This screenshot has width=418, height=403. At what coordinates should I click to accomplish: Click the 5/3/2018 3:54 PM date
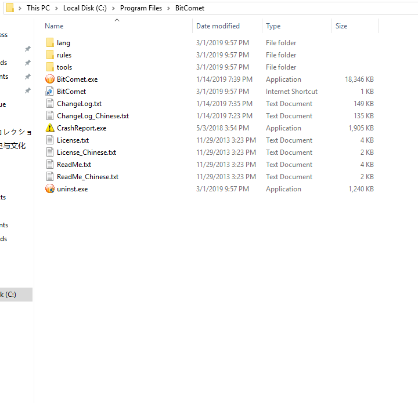point(222,128)
